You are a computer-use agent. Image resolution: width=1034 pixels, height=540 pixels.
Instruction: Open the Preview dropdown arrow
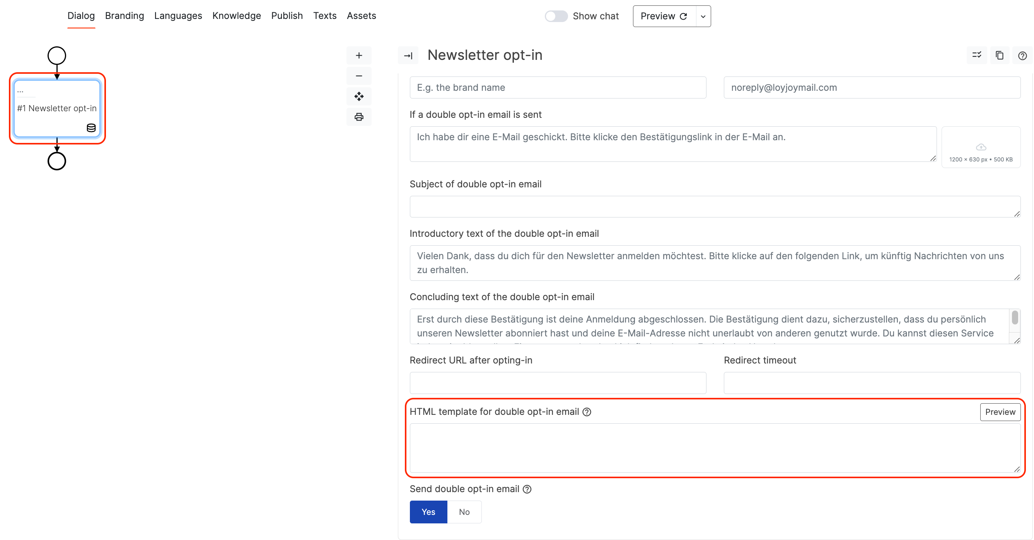[x=703, y=16]
